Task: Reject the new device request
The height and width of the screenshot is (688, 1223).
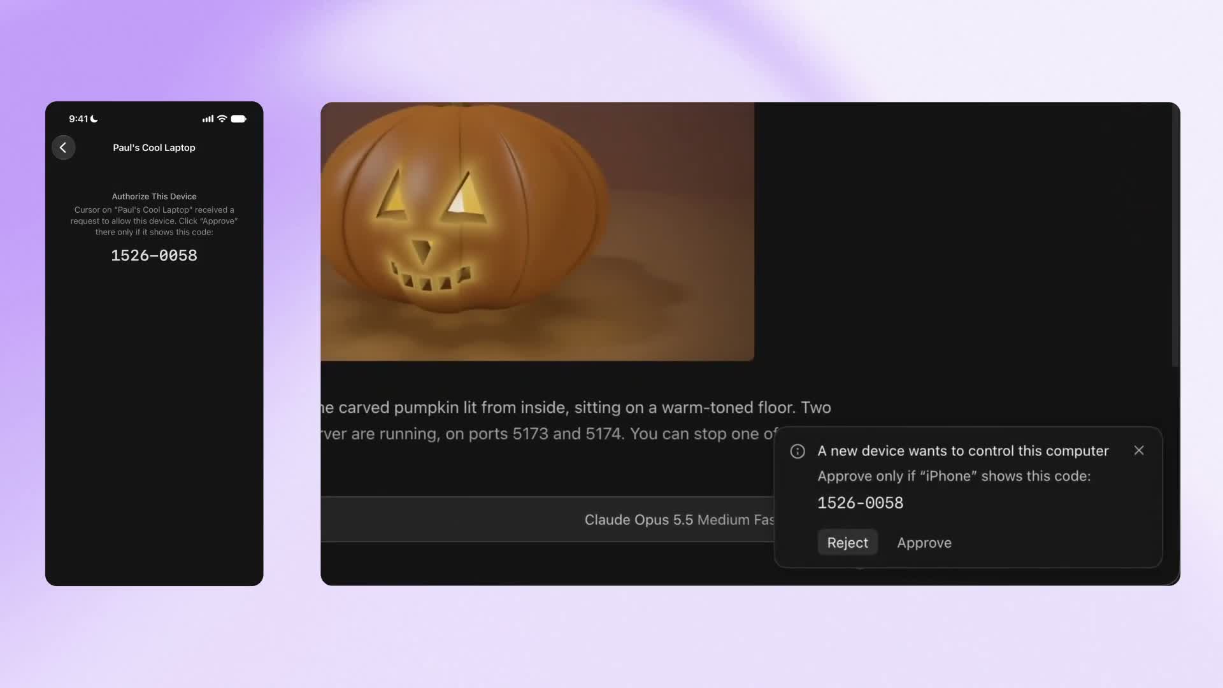Action: [847, 543]
